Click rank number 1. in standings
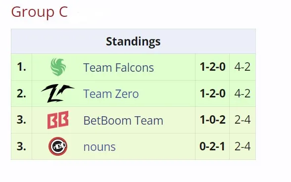Image resolution: width=291 pixels, height=182 pixels. (22, 67)
